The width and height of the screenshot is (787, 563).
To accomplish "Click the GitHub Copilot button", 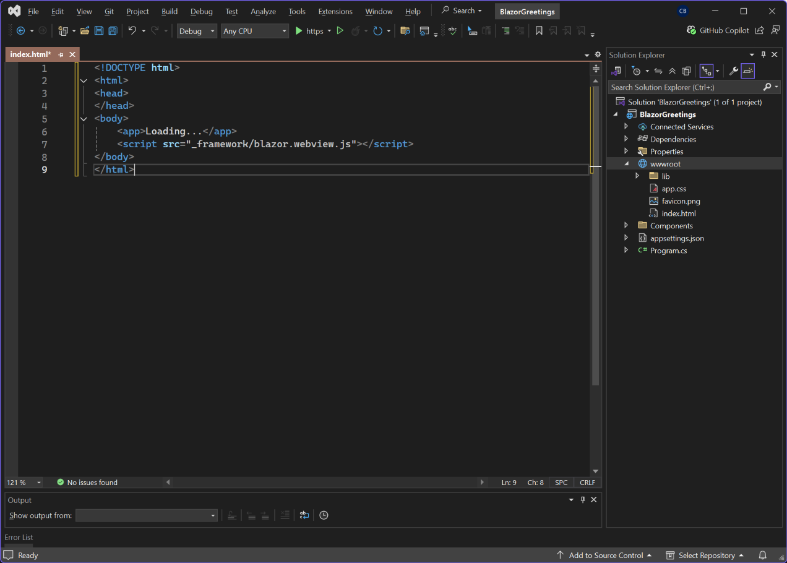I will pos(718,30).
